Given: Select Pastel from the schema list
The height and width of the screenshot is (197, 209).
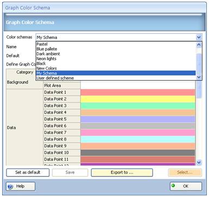Looking at the screenshot, I should tap(116, 44).
